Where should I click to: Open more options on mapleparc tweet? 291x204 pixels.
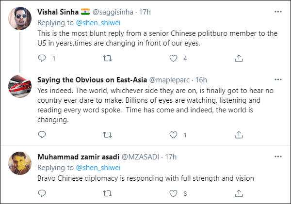tap(277, 78)
